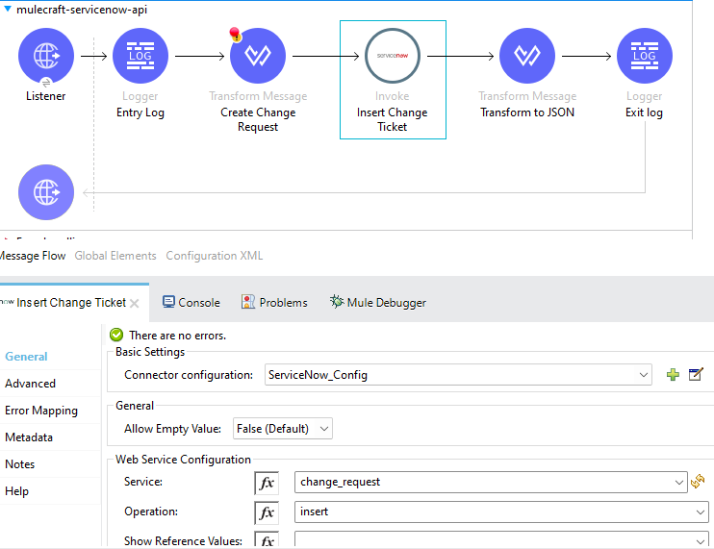Image resolution: width=714 pixels, height=549 pixels.
Task: Click the Entry Log logger node
Action: [x=140, y=56]
